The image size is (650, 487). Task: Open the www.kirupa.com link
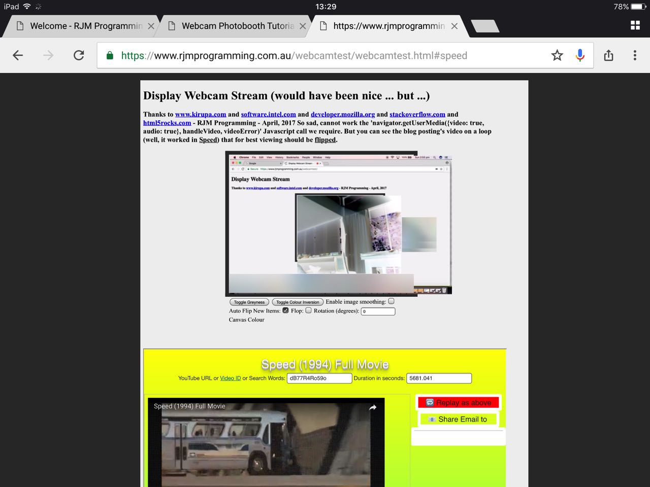click(x=201, y=114)
